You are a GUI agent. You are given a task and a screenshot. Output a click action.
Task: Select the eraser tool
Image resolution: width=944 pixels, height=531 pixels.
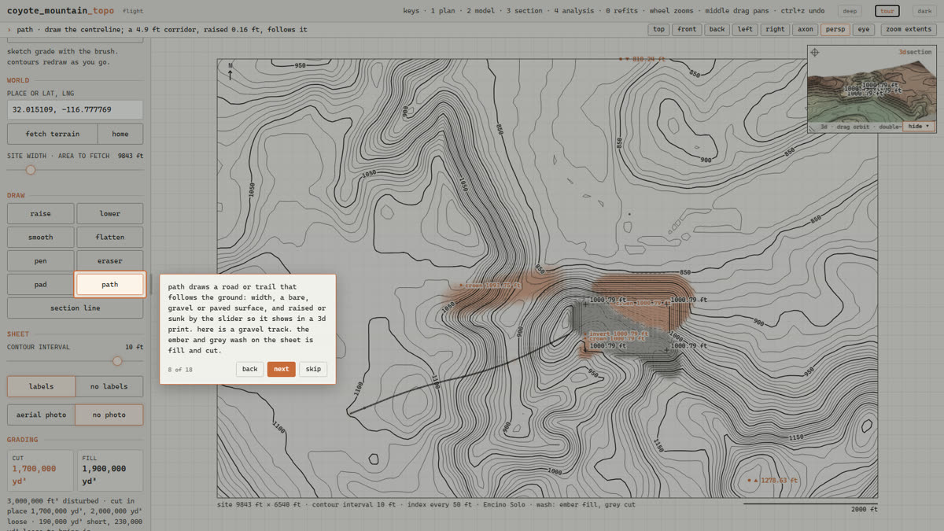(110, 260)
